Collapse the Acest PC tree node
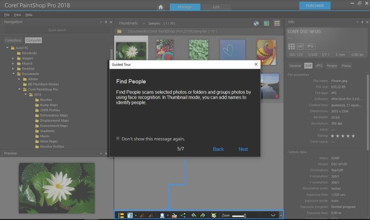Viewport: 370px width, 220px height. point(7,47)
